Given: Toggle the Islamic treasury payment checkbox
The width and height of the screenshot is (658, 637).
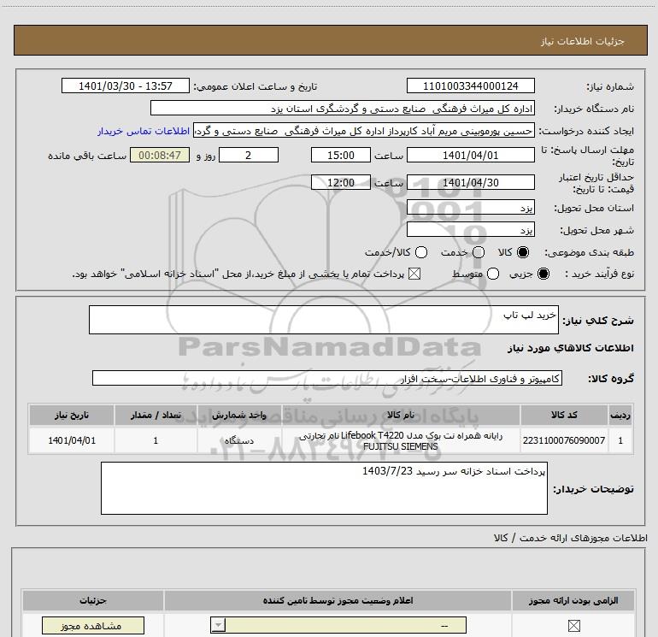Looking at the screenshot, I should pos(414,274).
